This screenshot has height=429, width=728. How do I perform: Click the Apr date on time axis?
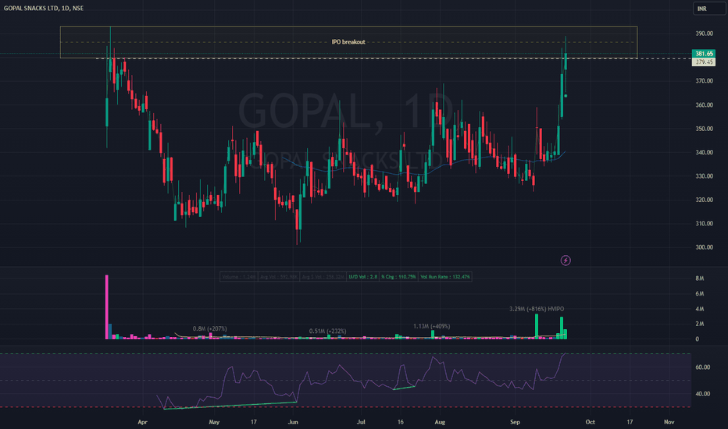pos(142,422)
